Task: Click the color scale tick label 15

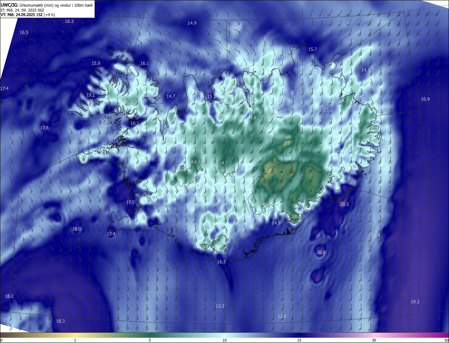Action: pos(299,341)
